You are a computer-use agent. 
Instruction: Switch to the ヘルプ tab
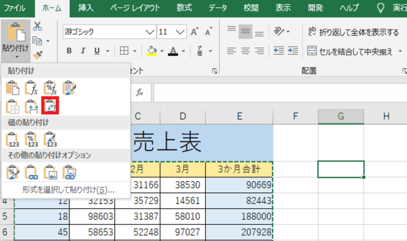click(349, 8)
